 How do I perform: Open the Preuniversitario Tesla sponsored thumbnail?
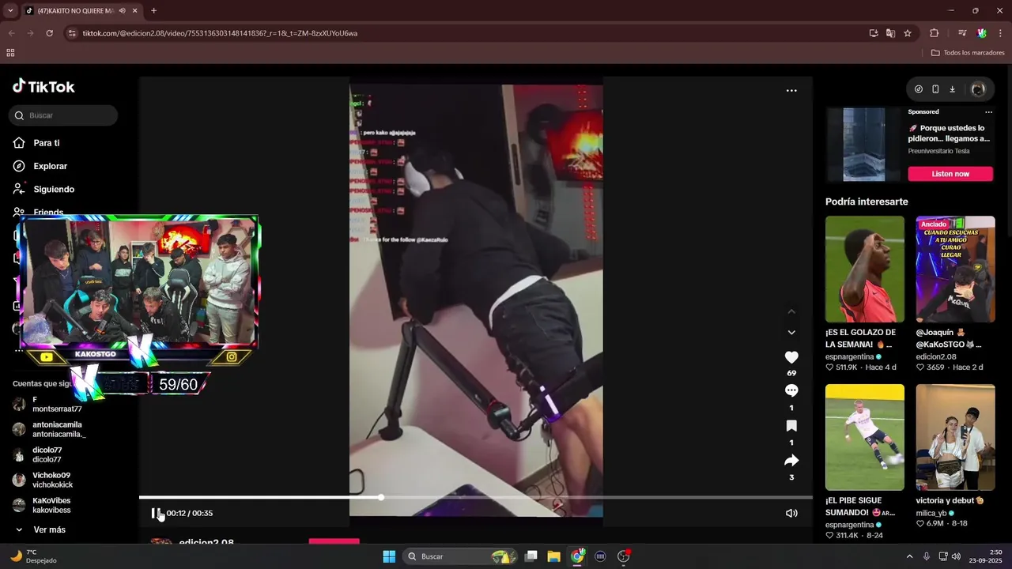[864, 145]
